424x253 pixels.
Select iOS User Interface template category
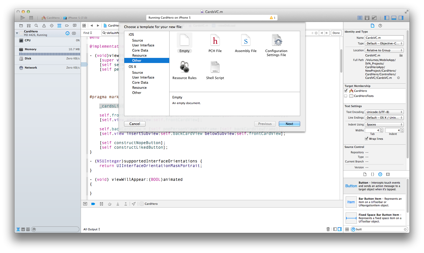click(x=143, y=45)
